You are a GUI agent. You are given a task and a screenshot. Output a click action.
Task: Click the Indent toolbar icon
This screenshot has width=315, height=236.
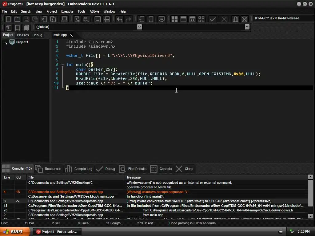pyautogui.click(x=142, y=19)
